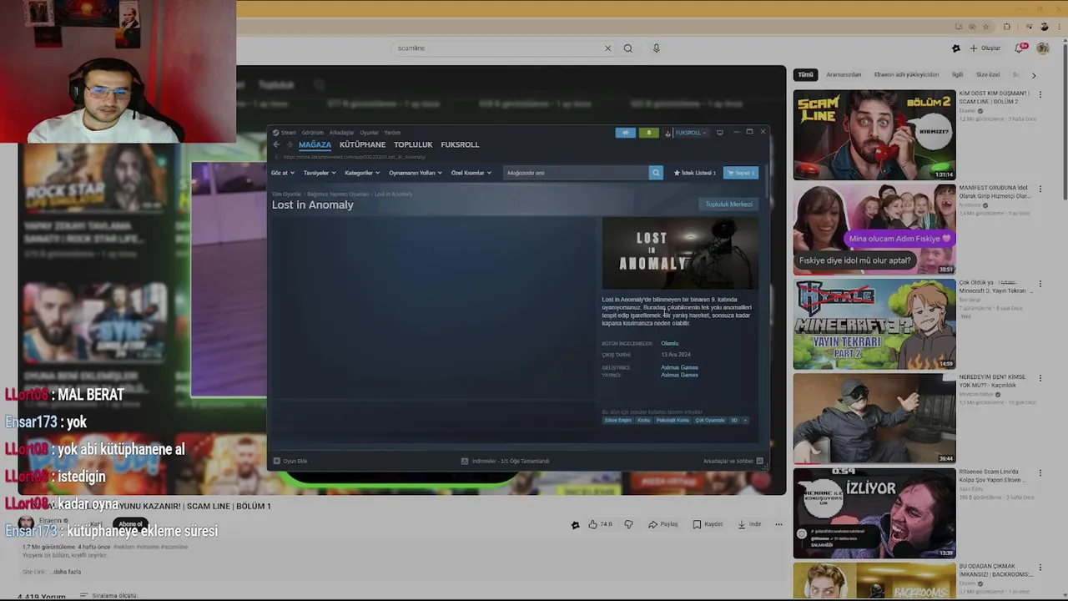1068x601 pixels.
Task: Open more actions menu under the video
Action: pos(778,524)
